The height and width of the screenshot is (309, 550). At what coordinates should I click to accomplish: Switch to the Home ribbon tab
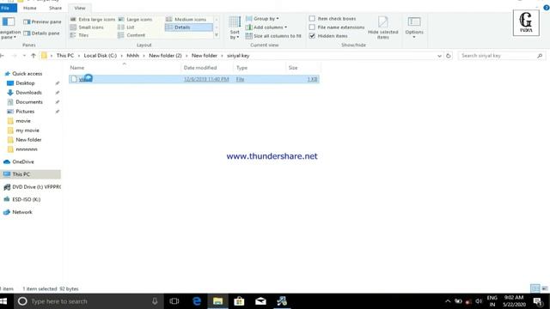[30, 8]
